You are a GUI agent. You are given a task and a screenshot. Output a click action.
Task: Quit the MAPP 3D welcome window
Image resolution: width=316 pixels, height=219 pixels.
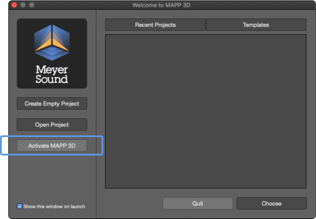[x=198, y=203]
